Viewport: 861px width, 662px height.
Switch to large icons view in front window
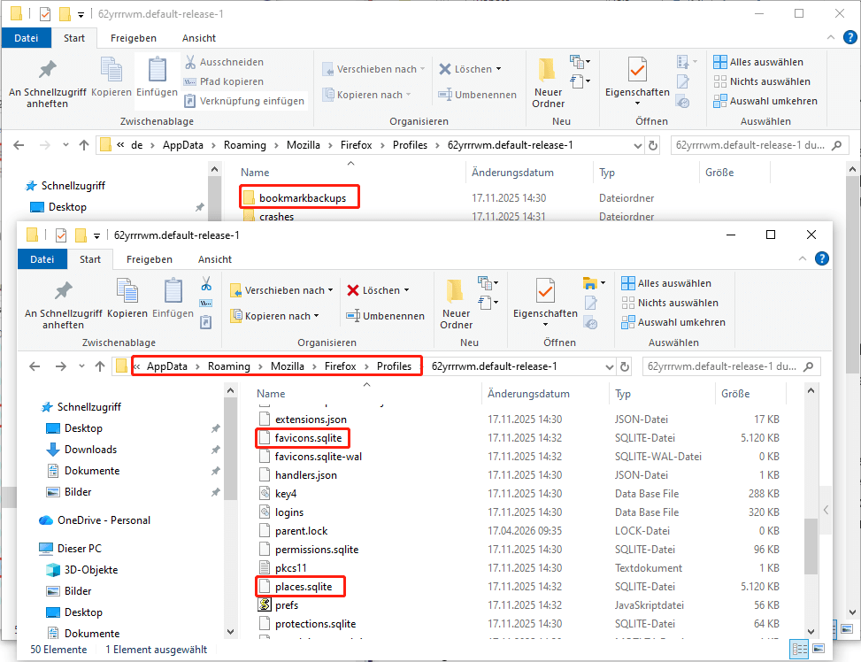tap(819, 650)
